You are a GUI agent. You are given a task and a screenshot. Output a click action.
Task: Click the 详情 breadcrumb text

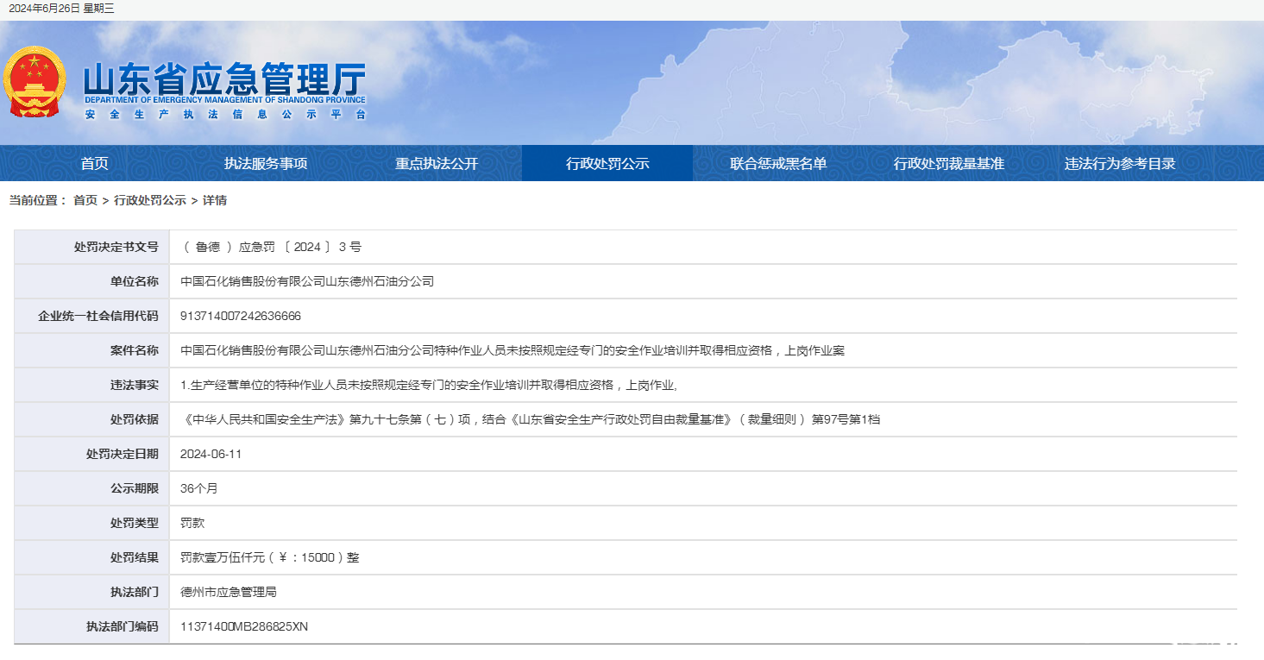[x=215, y=200]
